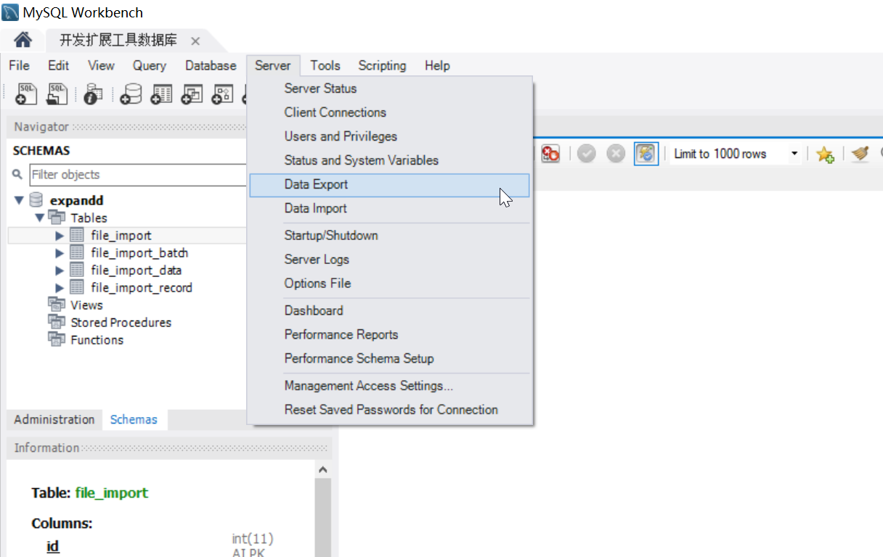Open the Scripting menu
The height and width of the screenshot is (557, 883).
point(382,65)
